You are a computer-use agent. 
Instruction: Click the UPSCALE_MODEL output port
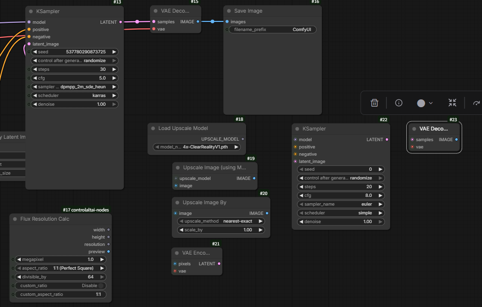243,139
